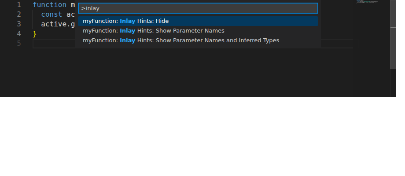Click the editor vertical scrollbar thumb
The image size is (405, 176).
tap(393, 35)
